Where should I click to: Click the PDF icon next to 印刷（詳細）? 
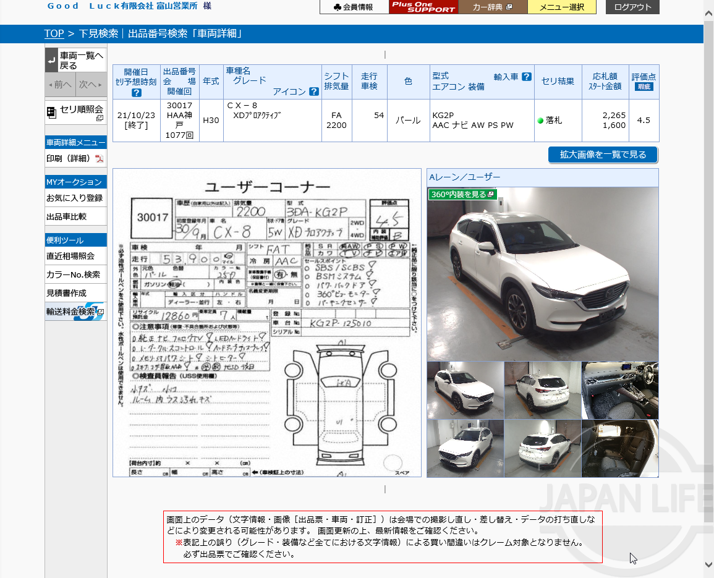click(98, 159)
